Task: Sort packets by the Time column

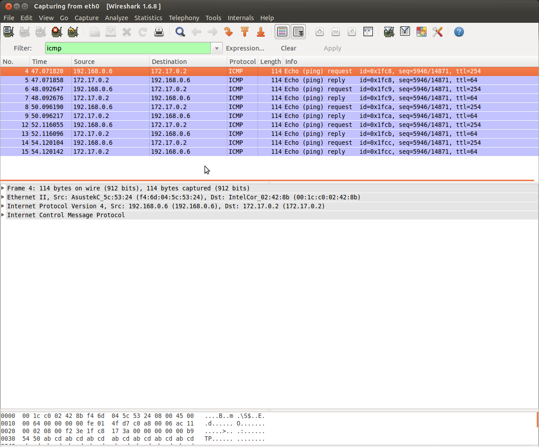Action: pyautogui.click(x=51, y=62)
